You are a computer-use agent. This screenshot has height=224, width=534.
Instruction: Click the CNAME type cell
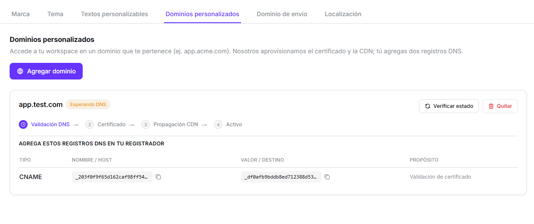click(31, 177)
